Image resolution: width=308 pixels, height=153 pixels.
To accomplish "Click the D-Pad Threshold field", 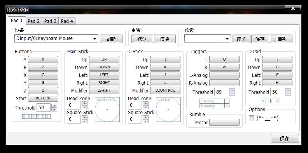I will 277,92.
